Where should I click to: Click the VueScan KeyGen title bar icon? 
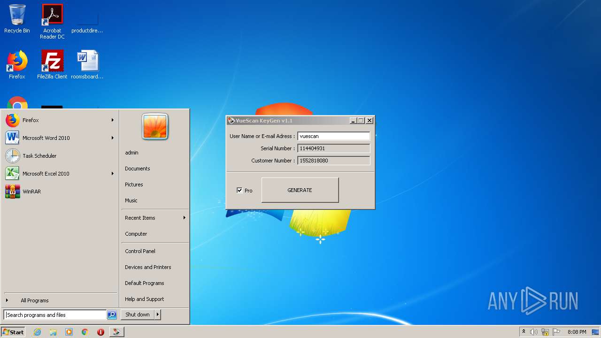tap(231, 121)
